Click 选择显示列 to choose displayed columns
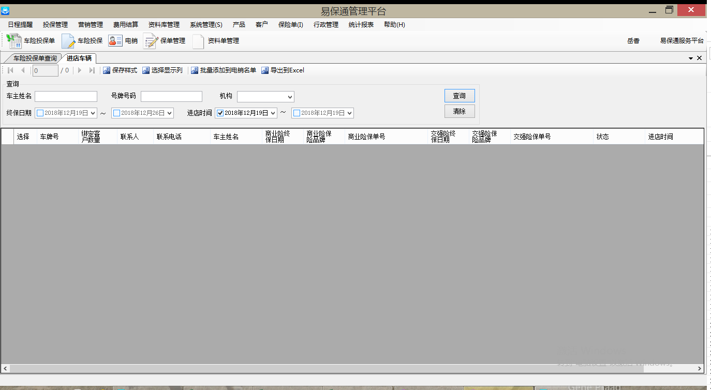 point(162,70)
